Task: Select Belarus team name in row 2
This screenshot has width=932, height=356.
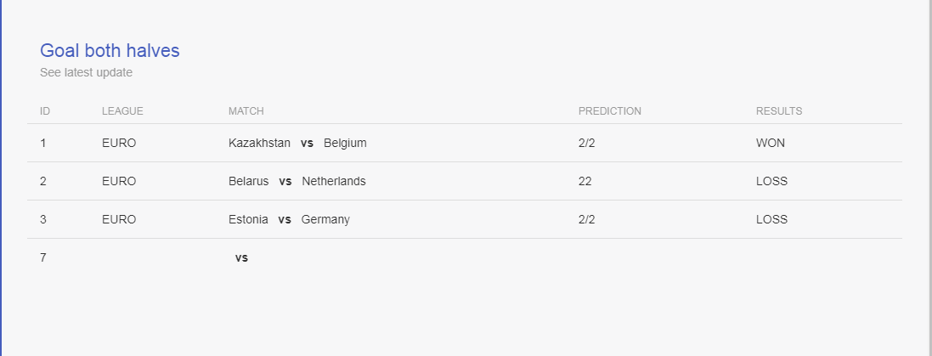Action: coord(248,181)
